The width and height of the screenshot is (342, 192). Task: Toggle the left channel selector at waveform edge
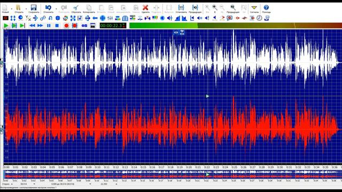coord(2,63)
